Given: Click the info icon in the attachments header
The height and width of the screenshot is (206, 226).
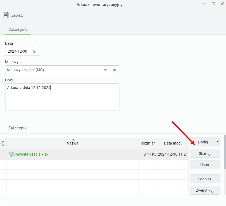Looking at the screenshot, I should 3,143.
